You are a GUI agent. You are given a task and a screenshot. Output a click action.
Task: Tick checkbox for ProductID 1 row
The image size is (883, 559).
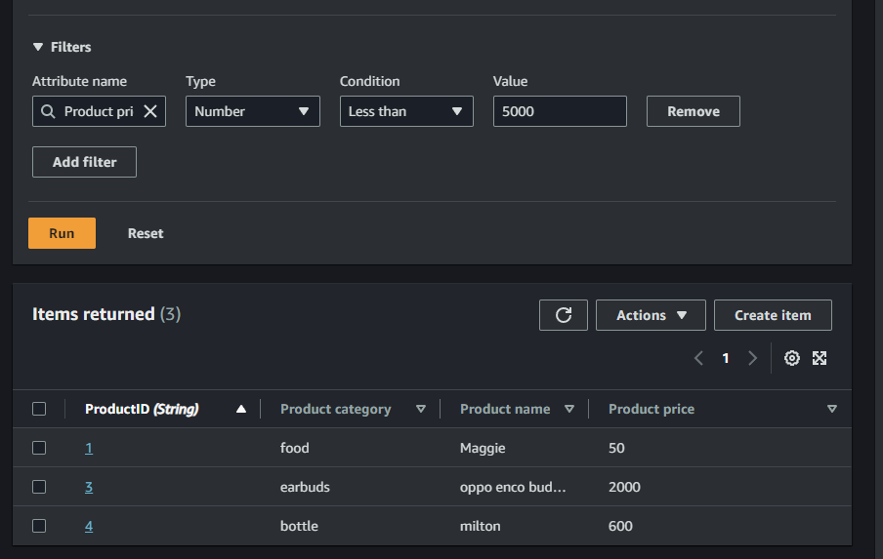point(39,448)
